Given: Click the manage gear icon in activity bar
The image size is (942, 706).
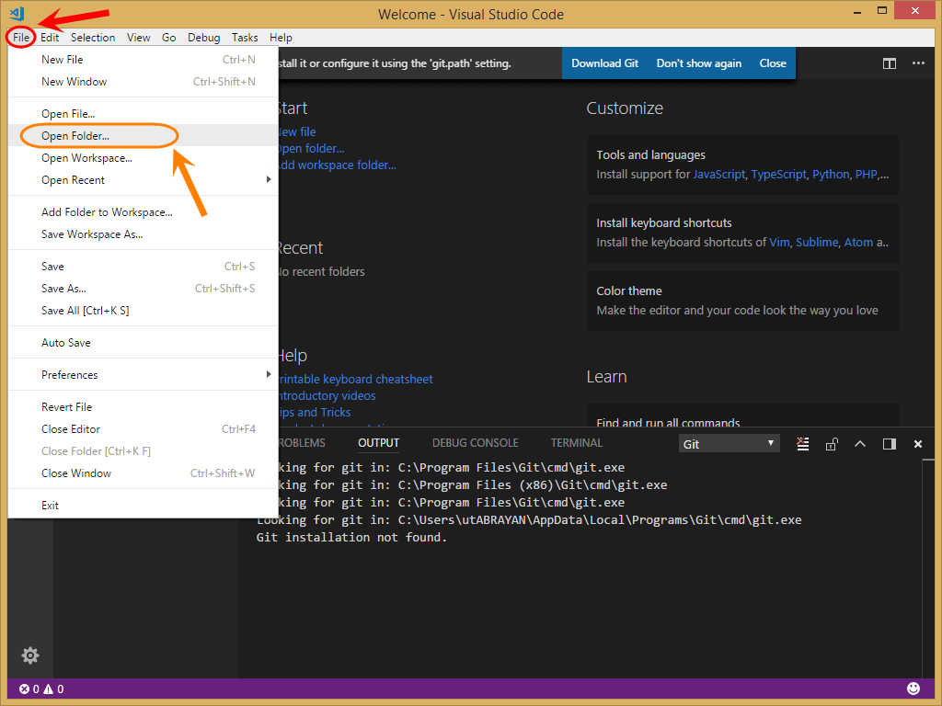Looking at the screenshot, I should [30, 655].
